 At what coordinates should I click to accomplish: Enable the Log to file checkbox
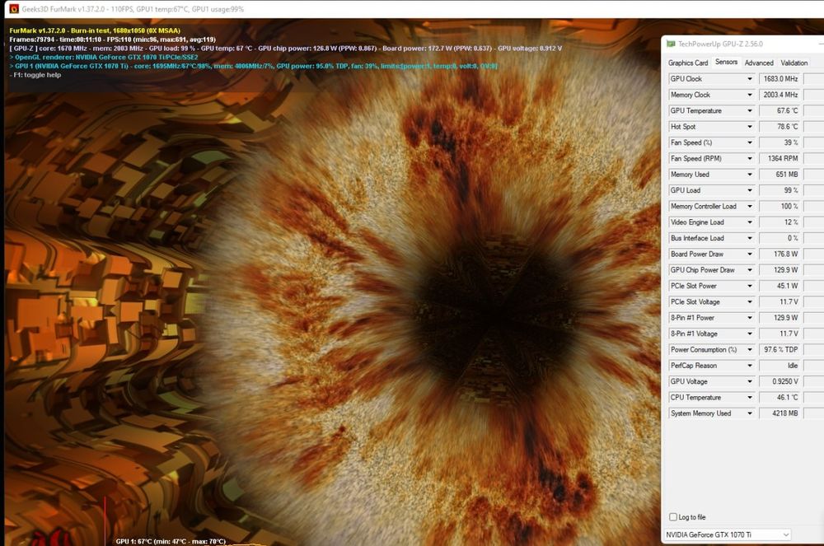pyautogui.click(x=672, y=517)
